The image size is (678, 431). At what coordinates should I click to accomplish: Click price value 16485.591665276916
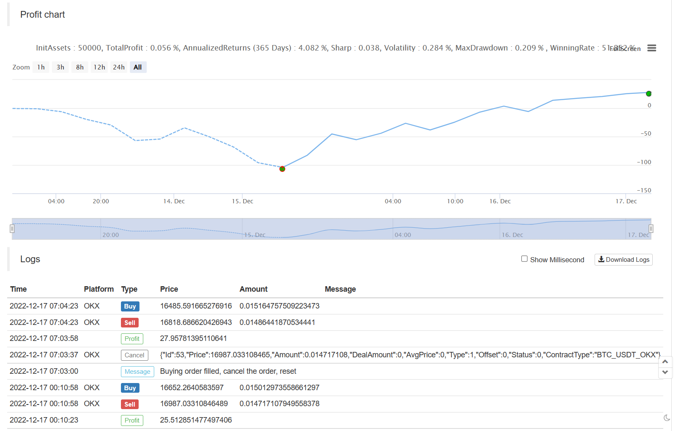click(196, 306)
